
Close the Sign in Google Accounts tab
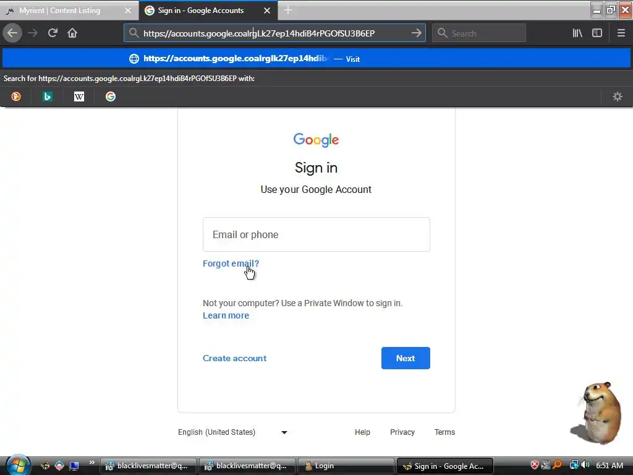coord(267,11)
